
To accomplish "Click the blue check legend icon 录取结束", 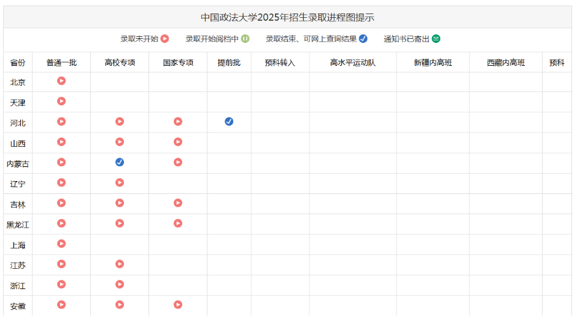I will point(363,39).
